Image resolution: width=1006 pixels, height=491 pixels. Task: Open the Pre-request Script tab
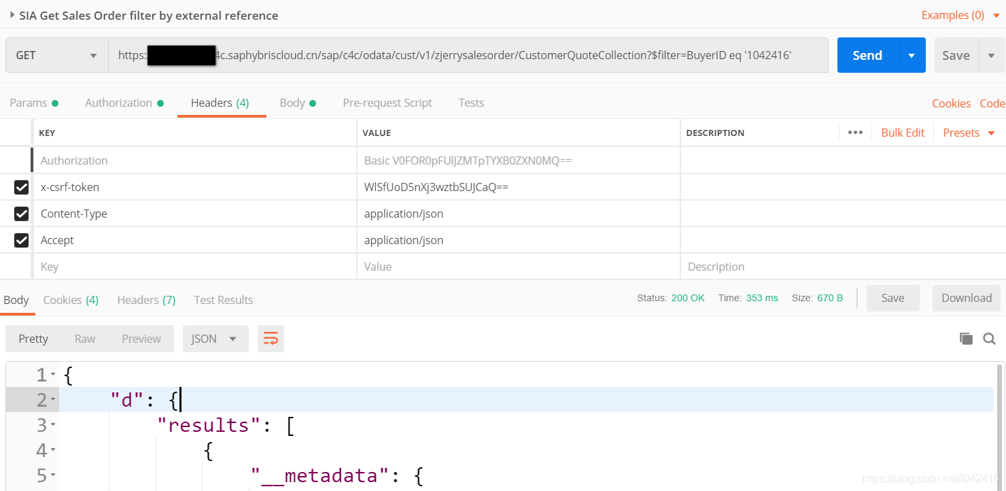coord(387,103)
